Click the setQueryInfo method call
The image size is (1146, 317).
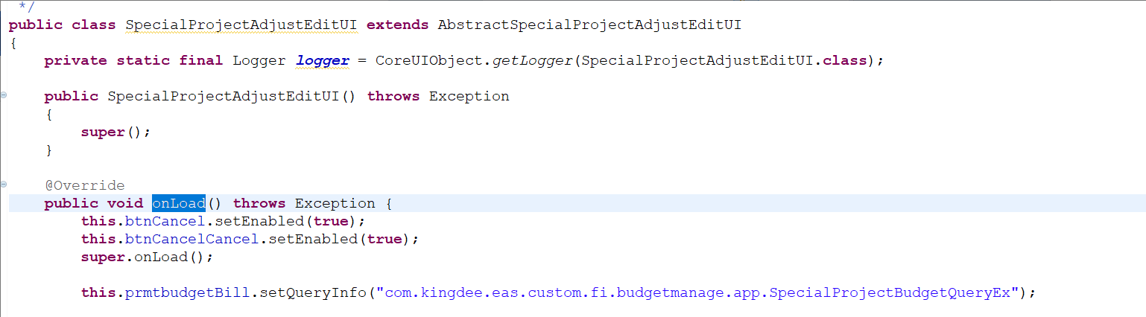tap(313, 292)
